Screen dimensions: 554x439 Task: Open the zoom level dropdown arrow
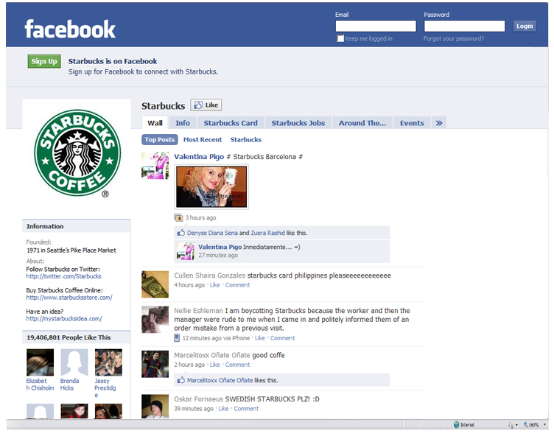coord(544,425)
